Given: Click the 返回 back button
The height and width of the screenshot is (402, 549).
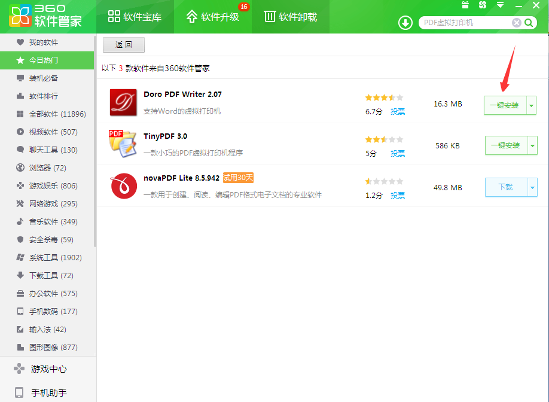Looking at the screenshot, I should (124, 45).
